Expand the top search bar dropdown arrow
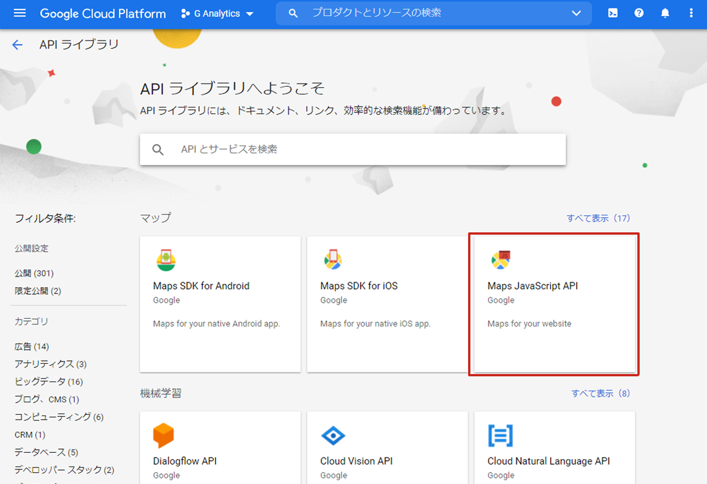 pyautogui.click(x=576, y=13)
